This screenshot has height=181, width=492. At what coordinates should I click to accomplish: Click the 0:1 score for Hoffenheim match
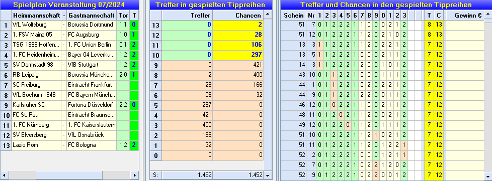[x=123, y=45]
